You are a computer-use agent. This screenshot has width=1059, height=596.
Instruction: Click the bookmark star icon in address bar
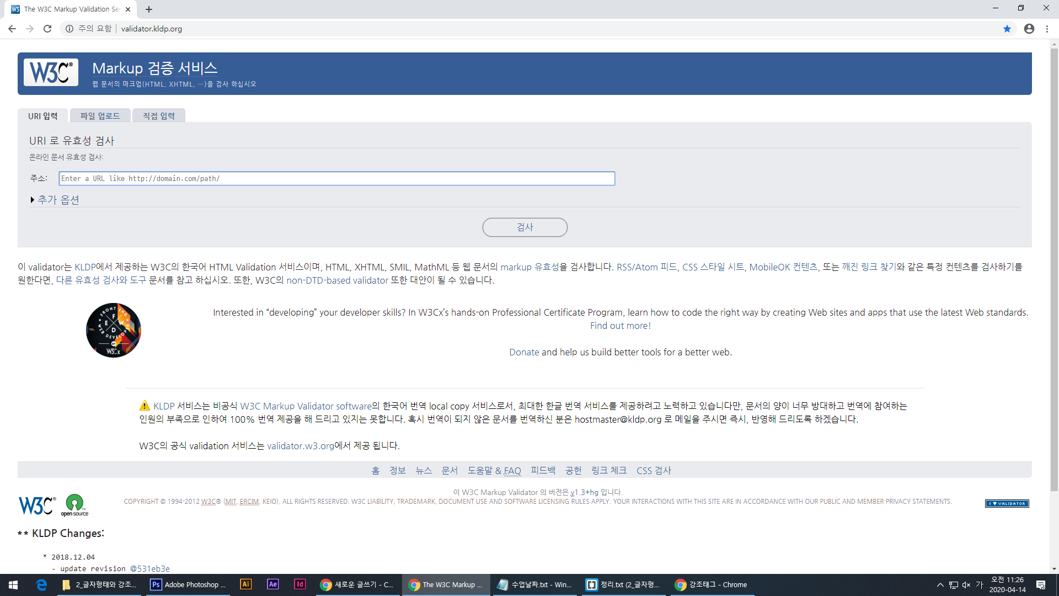click(x=1007, y=29)
